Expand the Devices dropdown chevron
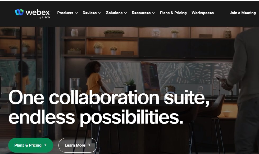The height and width of the screenshot is (154, 259). [x=99, y=13]
